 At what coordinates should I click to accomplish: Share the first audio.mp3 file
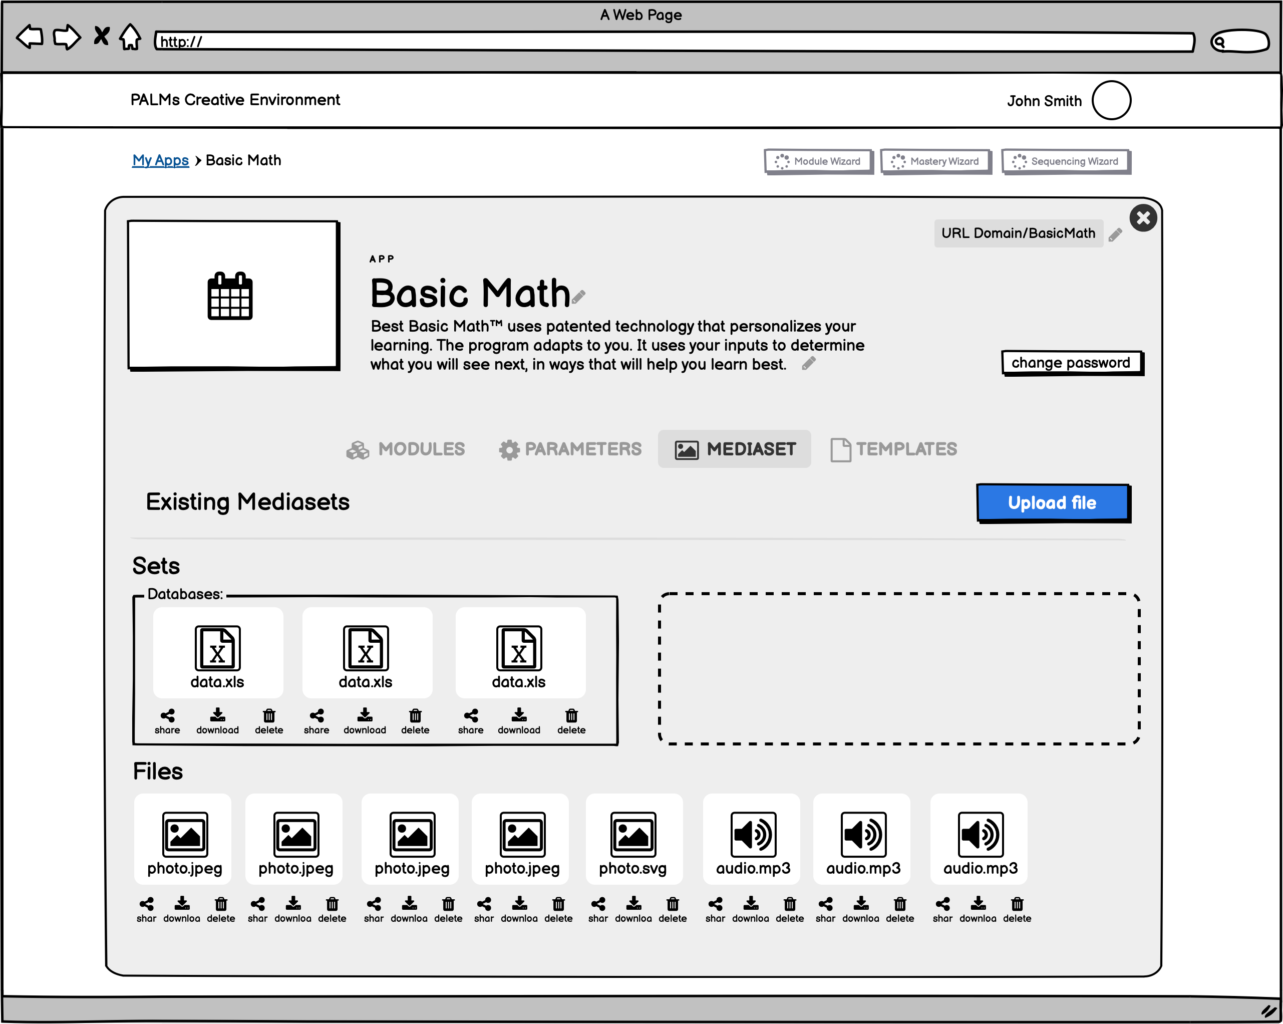[x=715, y=910]
